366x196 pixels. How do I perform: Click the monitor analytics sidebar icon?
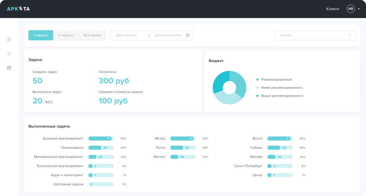click(9, 54)
